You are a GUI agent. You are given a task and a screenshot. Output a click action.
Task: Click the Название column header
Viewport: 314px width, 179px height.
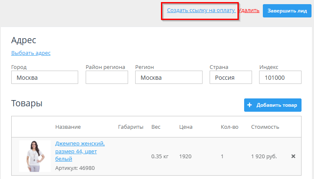pos(68,127)
